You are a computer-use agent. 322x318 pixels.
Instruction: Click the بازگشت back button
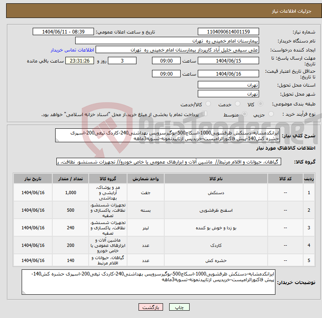151,307
